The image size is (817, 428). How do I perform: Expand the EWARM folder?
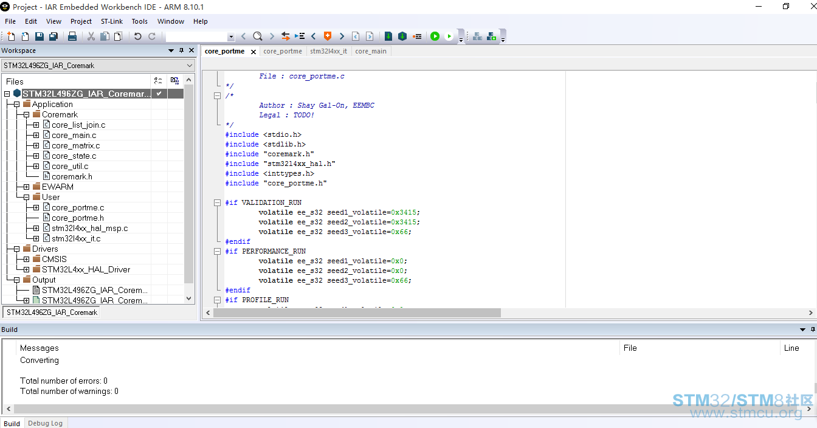[26, 187]
